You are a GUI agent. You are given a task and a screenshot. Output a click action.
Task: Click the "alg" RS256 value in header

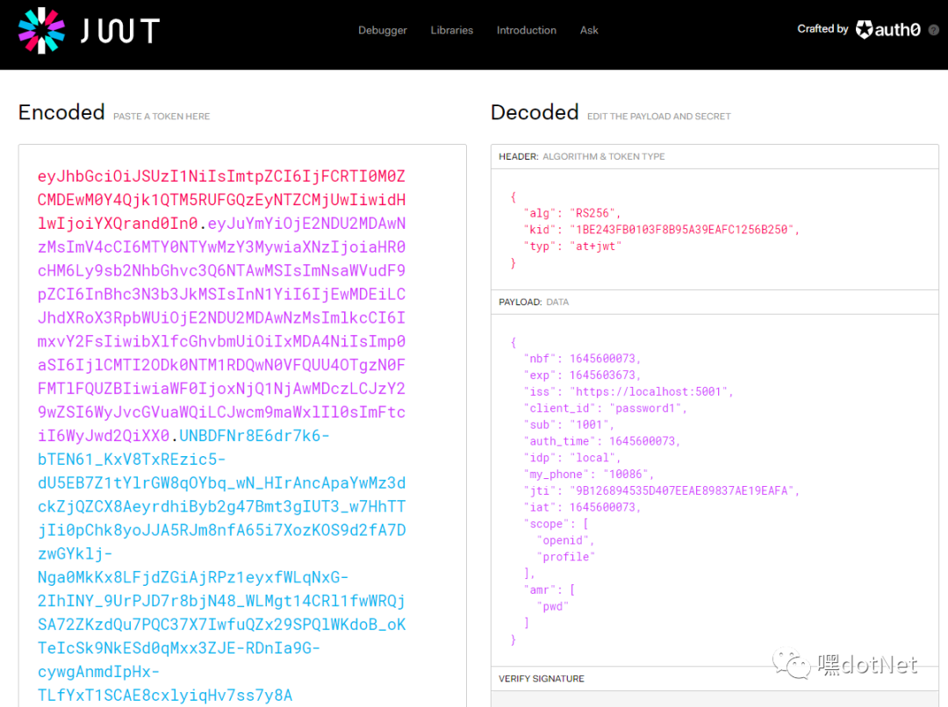tap(596, 213)
